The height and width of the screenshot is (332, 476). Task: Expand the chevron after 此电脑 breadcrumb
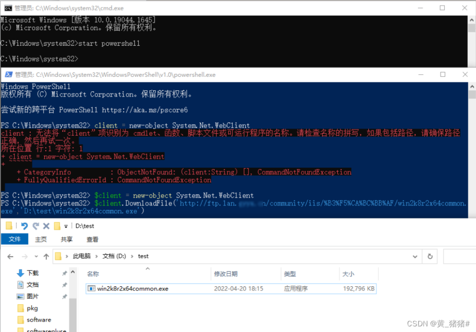(96, 256)
